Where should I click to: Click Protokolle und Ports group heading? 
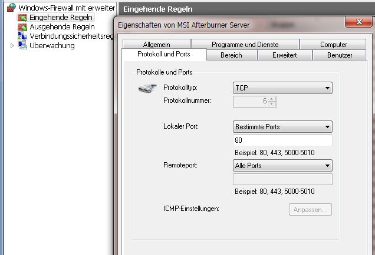click(165, 72)
